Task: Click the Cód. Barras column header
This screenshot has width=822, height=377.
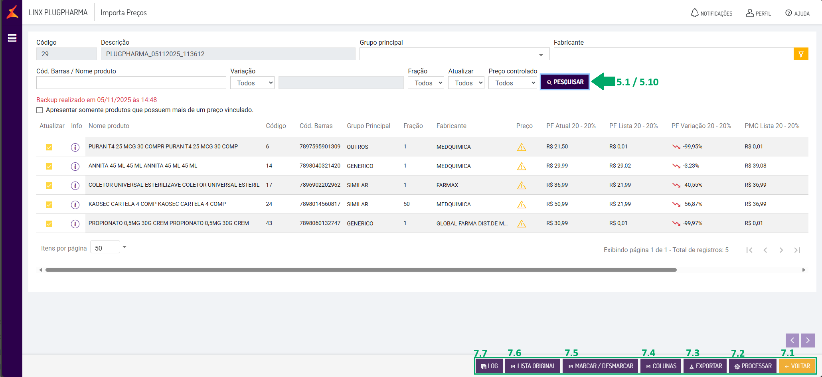Action: point(316,126)
